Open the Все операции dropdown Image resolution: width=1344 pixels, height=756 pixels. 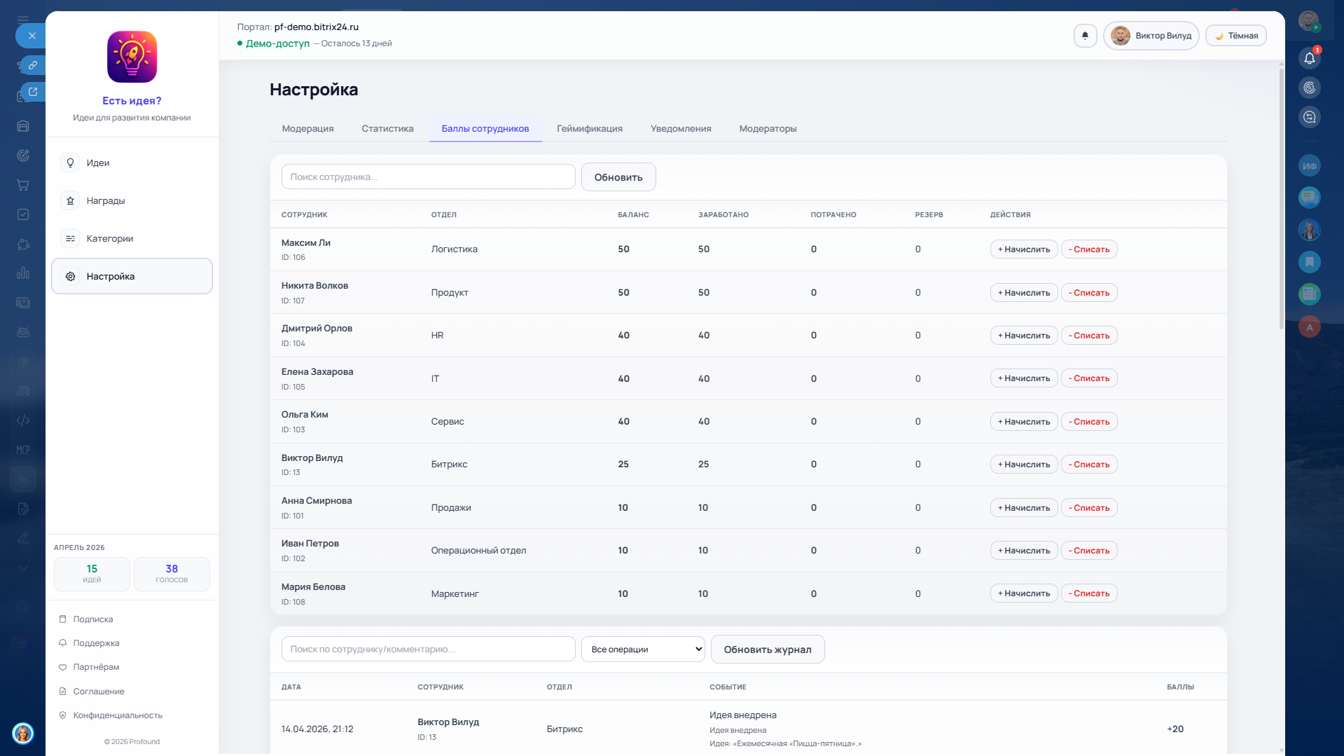pyautogui.click(x=643, y=650)
